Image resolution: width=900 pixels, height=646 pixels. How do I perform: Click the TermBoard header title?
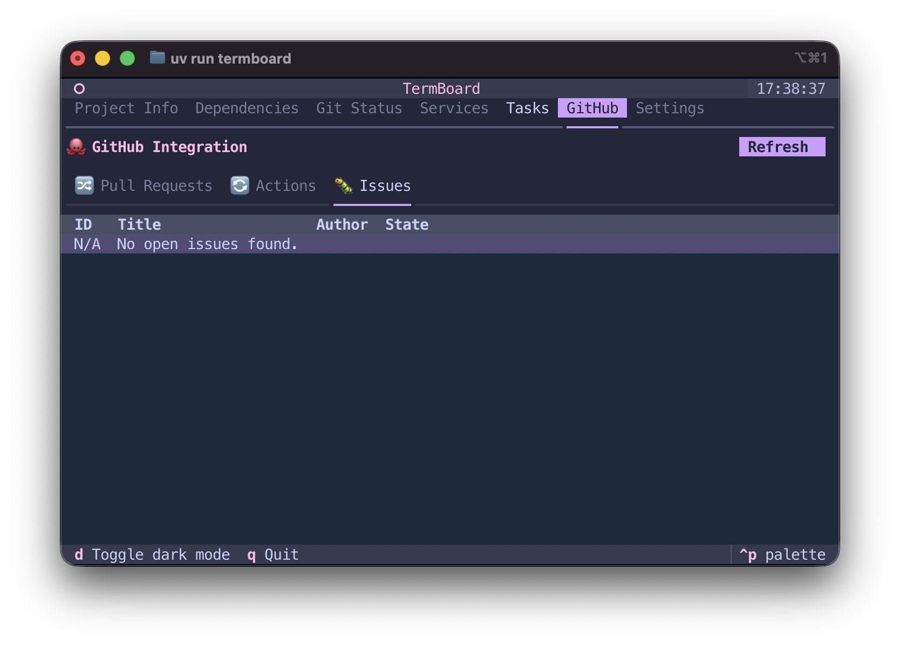tap(441, 88)
